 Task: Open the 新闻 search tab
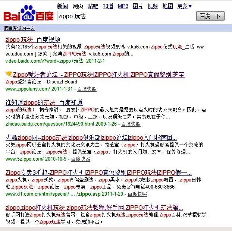(x=62, y=6)
